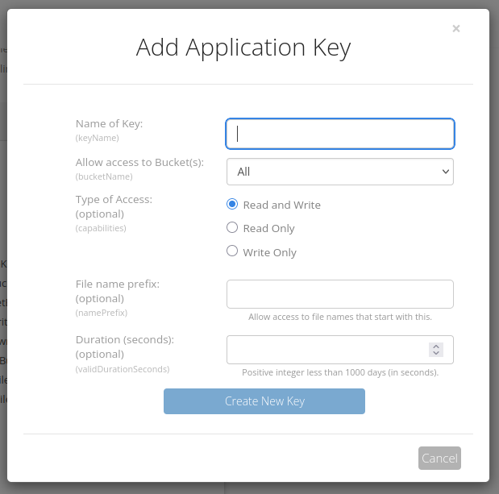Select the Read and Write radio button
Screen dimensions: 499x494
pos(232,205)
